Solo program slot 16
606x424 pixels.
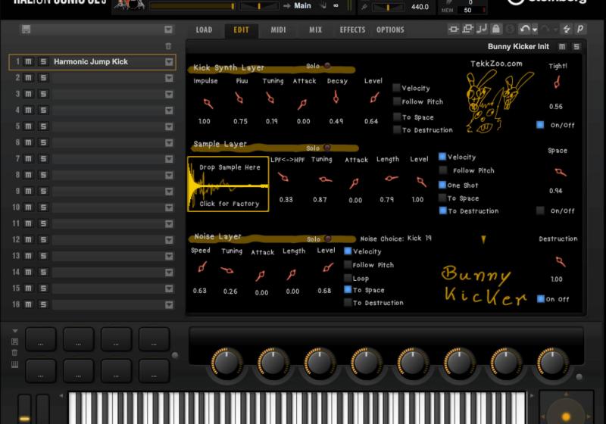43,304
